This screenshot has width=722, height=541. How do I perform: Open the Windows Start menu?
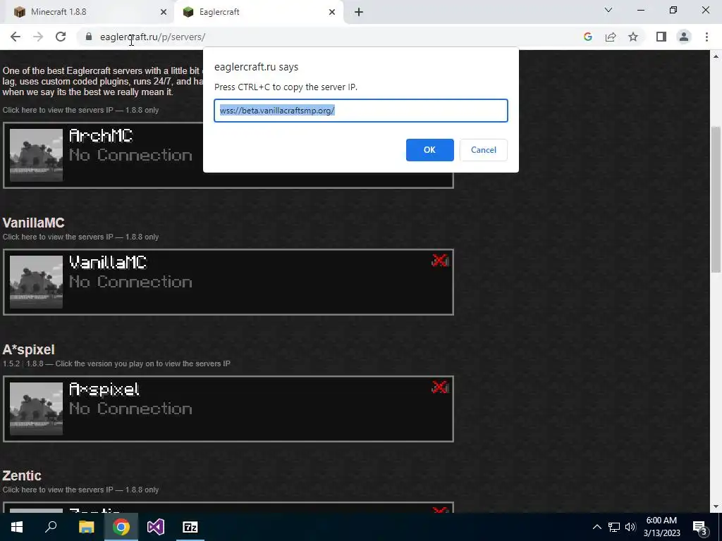tap(17, 527)
